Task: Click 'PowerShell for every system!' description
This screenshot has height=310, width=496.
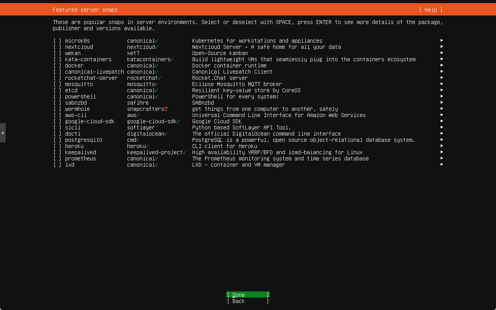Action: coord(236,96)
